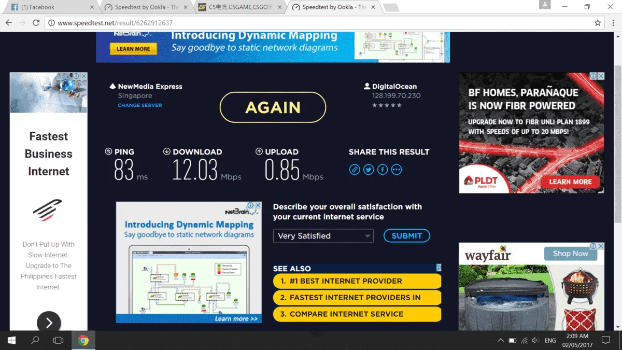Click the IP address 128.199.70.230
Screen dimensions: 622x350
click(x=397, y=96)
